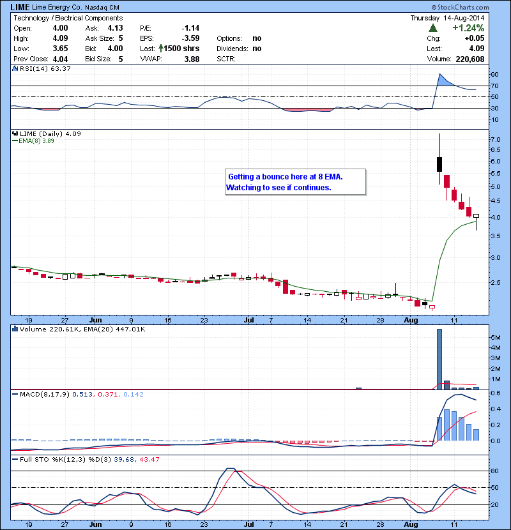Click the +1.24% percent change
The width and height of the screenshot is (511, 530).
click(x=468, y=27)
